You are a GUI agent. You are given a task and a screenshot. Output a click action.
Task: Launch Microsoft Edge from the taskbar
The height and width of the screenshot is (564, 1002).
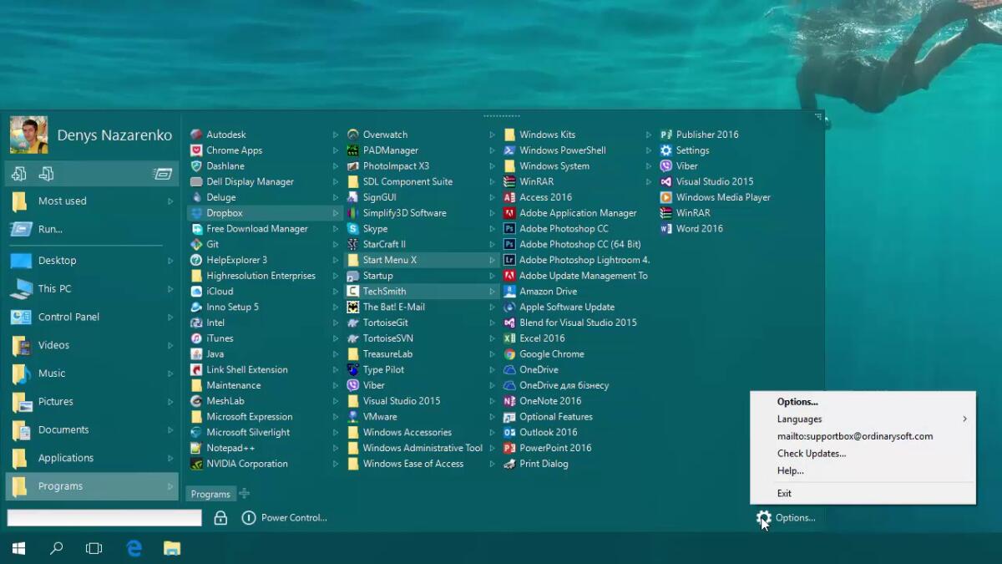(x=134, y=548)
